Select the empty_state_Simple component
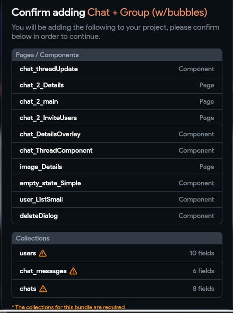This screenshot has width=233, height=313. [x=117, y=183]
